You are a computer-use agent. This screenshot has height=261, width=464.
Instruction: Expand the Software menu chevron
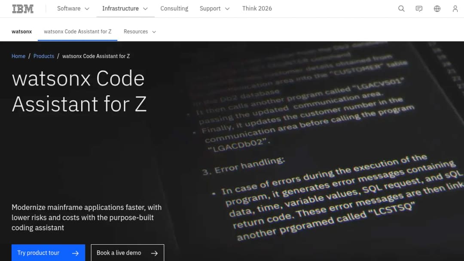point(87,9)
